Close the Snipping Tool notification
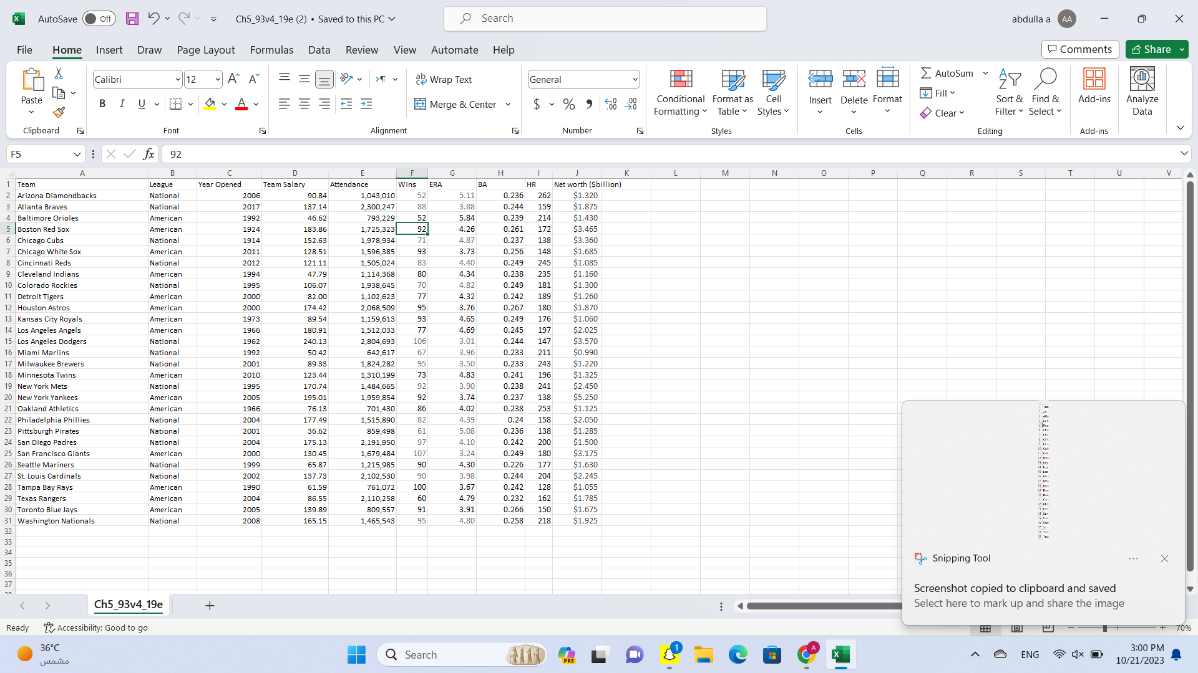This screenshot has width=1198, height=673. 1164,559
